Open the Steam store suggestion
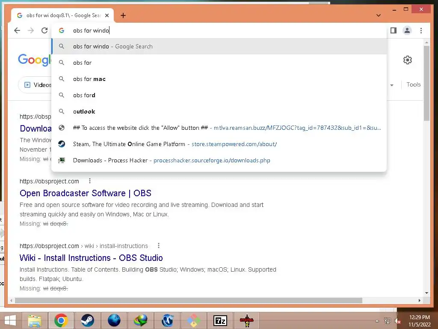This screenshot has width=438, height=329. (219, 144)
